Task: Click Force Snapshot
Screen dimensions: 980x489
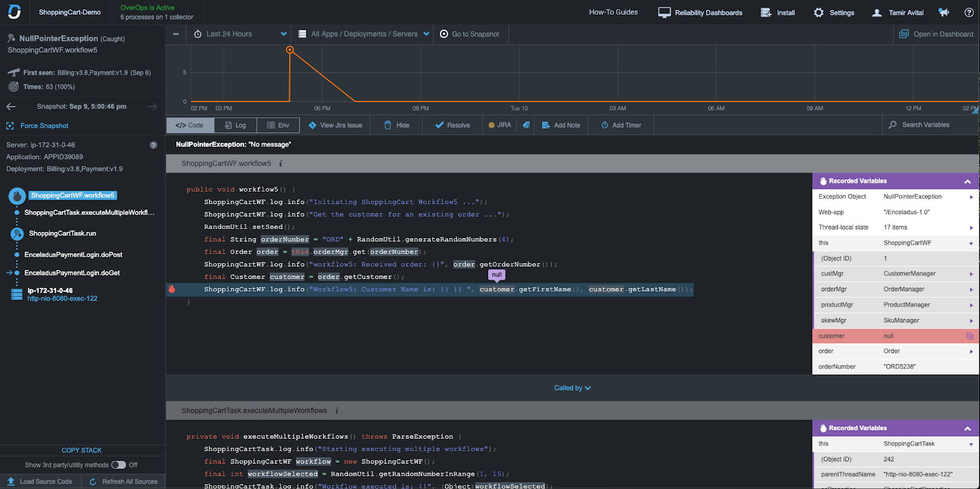Action: pos(37,125)
